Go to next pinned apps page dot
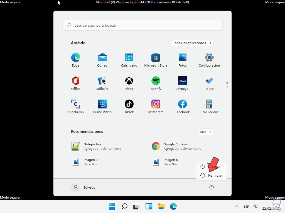 pyautogui.click(x=227, y=86)
